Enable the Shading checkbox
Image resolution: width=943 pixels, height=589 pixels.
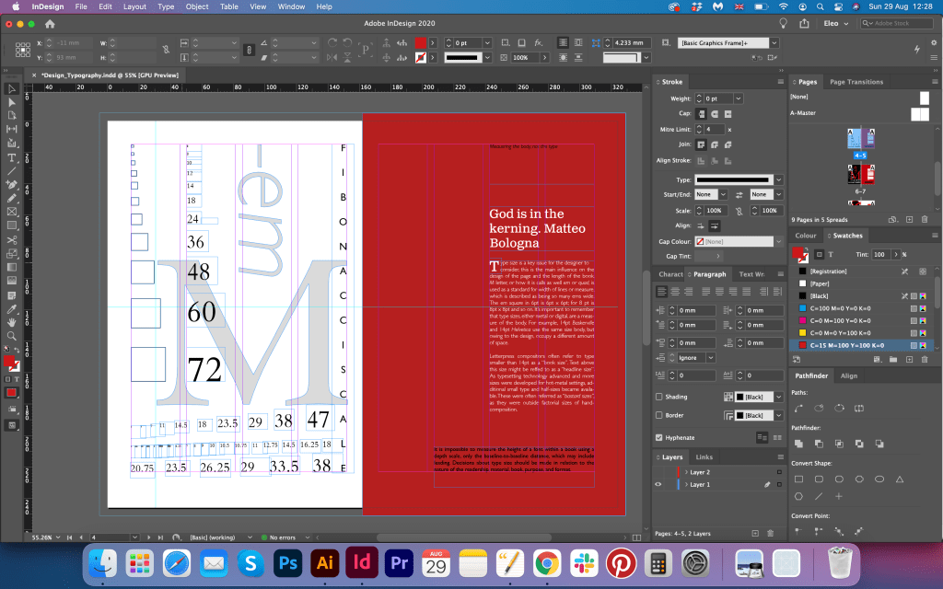click(658, 397)
